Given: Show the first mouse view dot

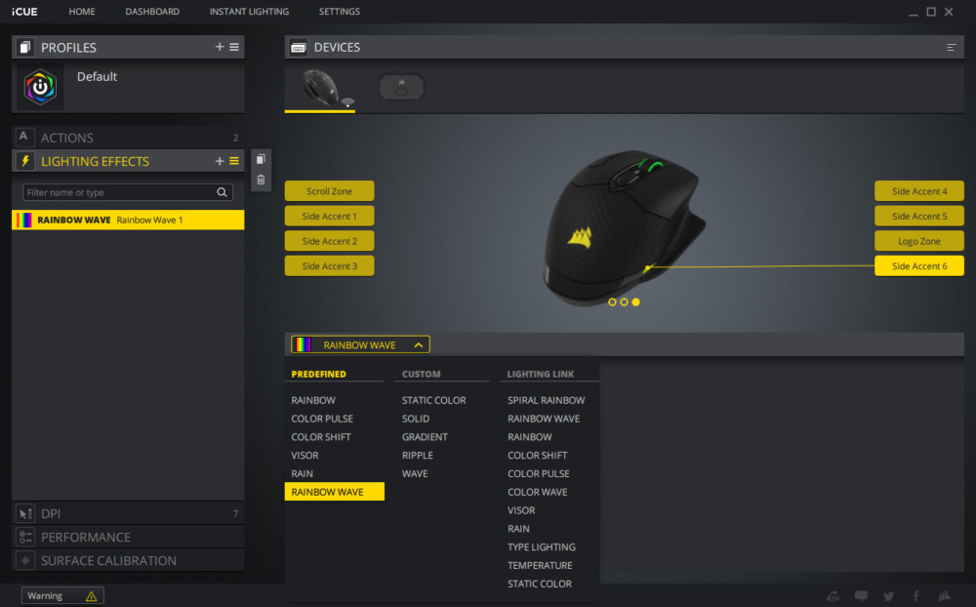Looking at the screenshot, I should [x=612, y=302].
